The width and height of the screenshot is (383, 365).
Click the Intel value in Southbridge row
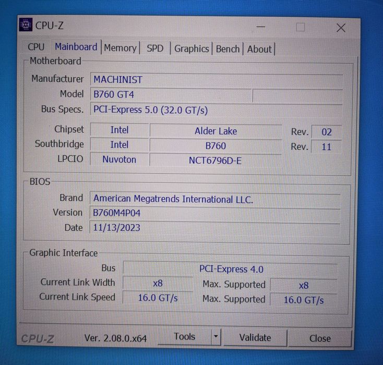pyautogui.click(x=119, y=145)
